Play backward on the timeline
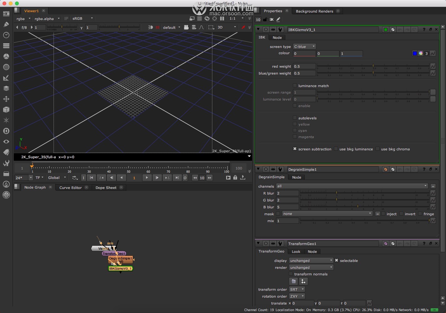This screenshot has width=446, height=313. pos(122,178)
